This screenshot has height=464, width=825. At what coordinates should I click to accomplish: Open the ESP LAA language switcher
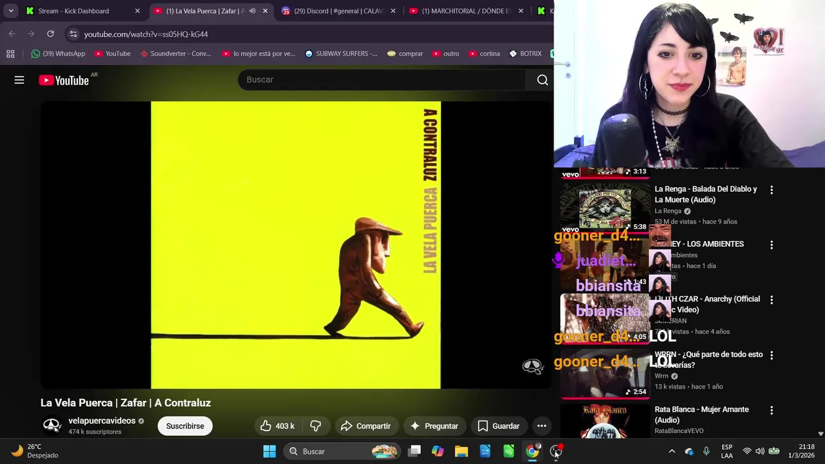click(727, 451)
